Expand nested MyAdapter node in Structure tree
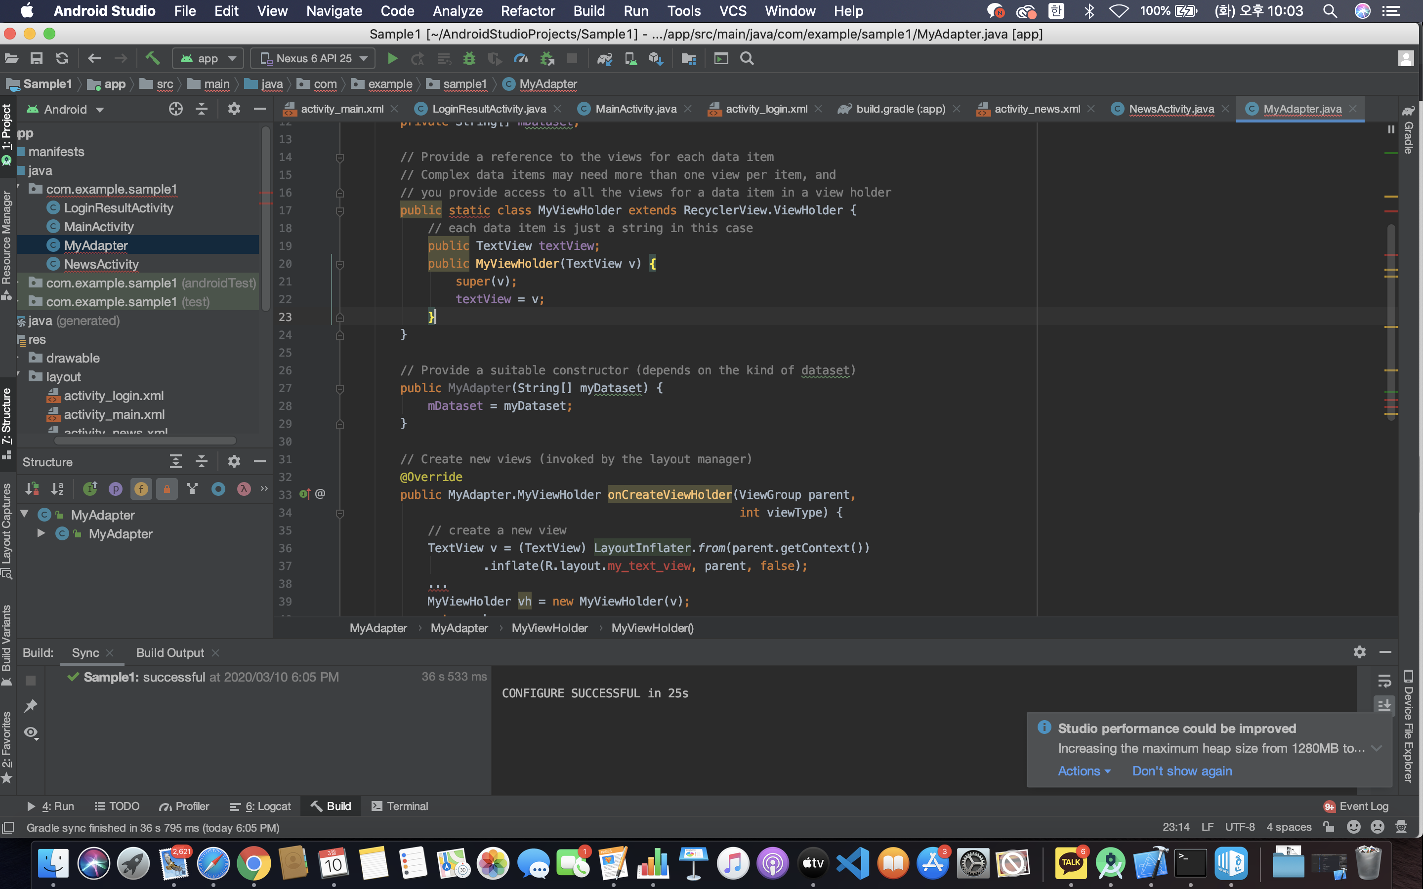 (41, 533)
